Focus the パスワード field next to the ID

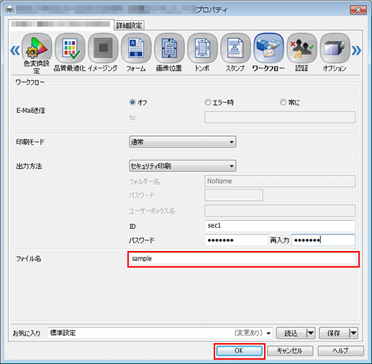(237, 240)
